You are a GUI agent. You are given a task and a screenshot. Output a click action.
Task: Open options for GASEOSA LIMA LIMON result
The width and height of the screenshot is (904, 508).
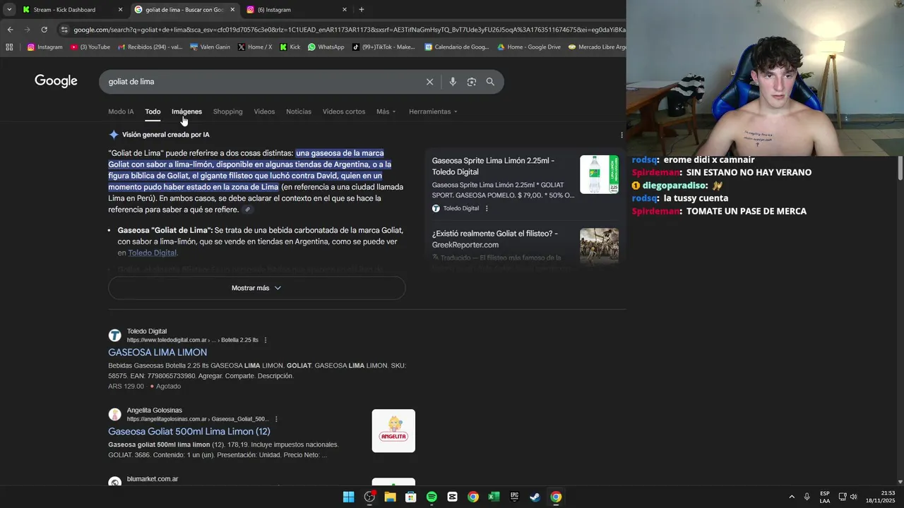click(266, 340)
